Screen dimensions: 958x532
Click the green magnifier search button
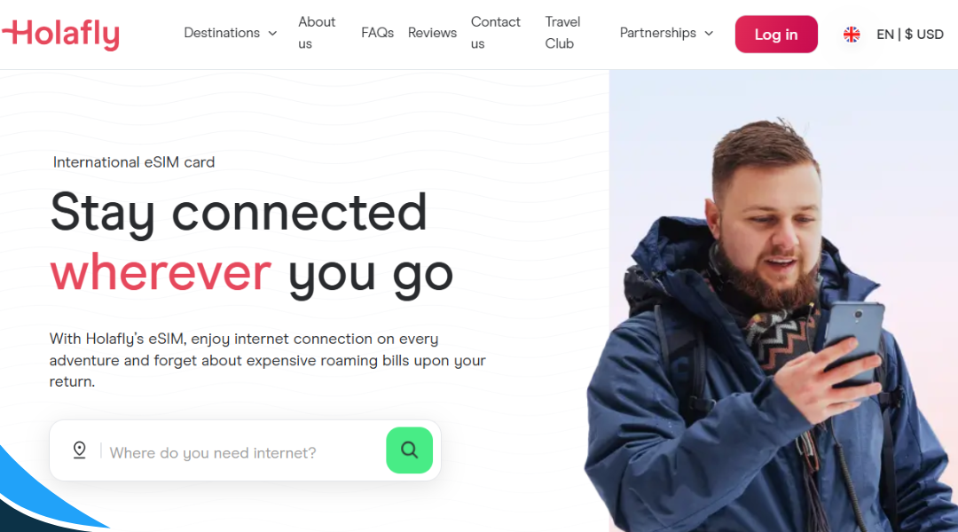409,450
